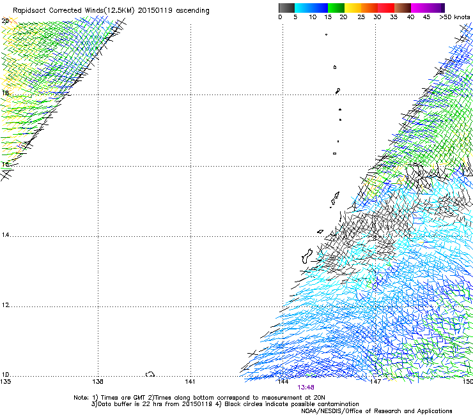Screen dimensions: 473x415
Task: Click the NOAA/NESDIS Office of Research credit
Action: point(376,411)
